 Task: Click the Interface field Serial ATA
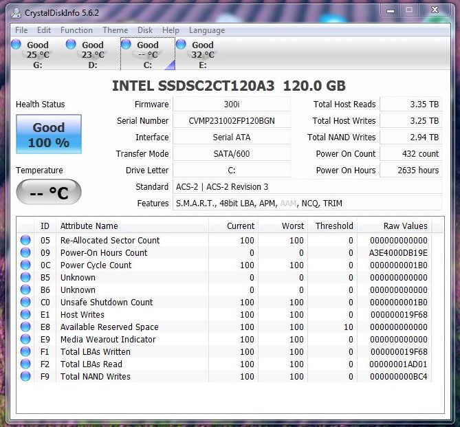232,137
